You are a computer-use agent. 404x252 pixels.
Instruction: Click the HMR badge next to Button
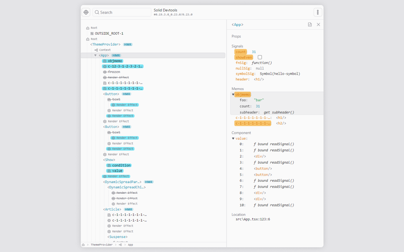coord(126,94)
